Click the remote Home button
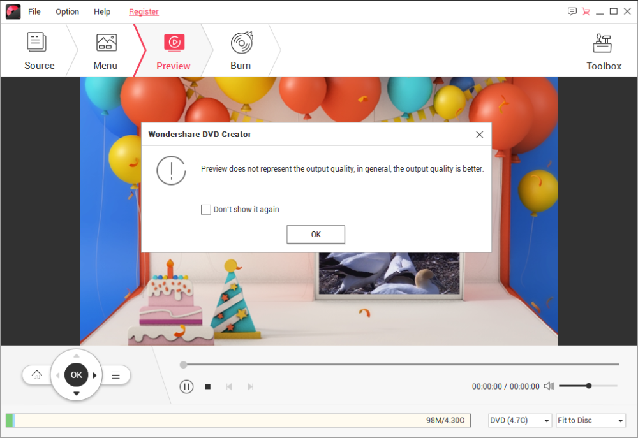638x438 pixels. (x=37, y=375)
